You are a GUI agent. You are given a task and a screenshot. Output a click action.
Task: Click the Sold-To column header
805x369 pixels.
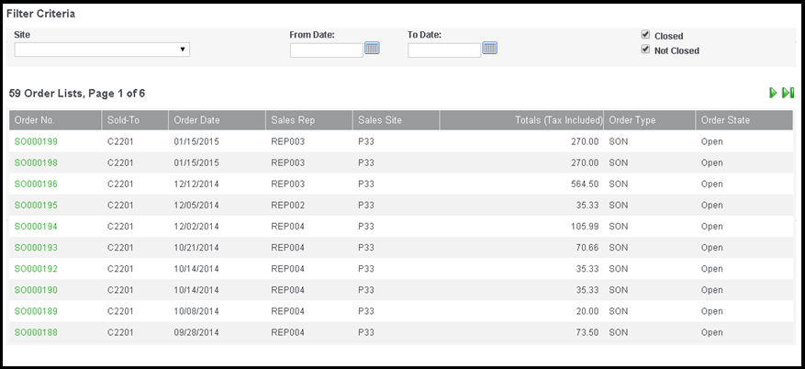tap(124, 120)
